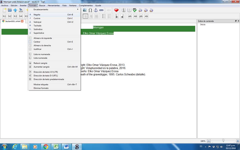Click the ABC spellcheck icon

click(135, 10)
